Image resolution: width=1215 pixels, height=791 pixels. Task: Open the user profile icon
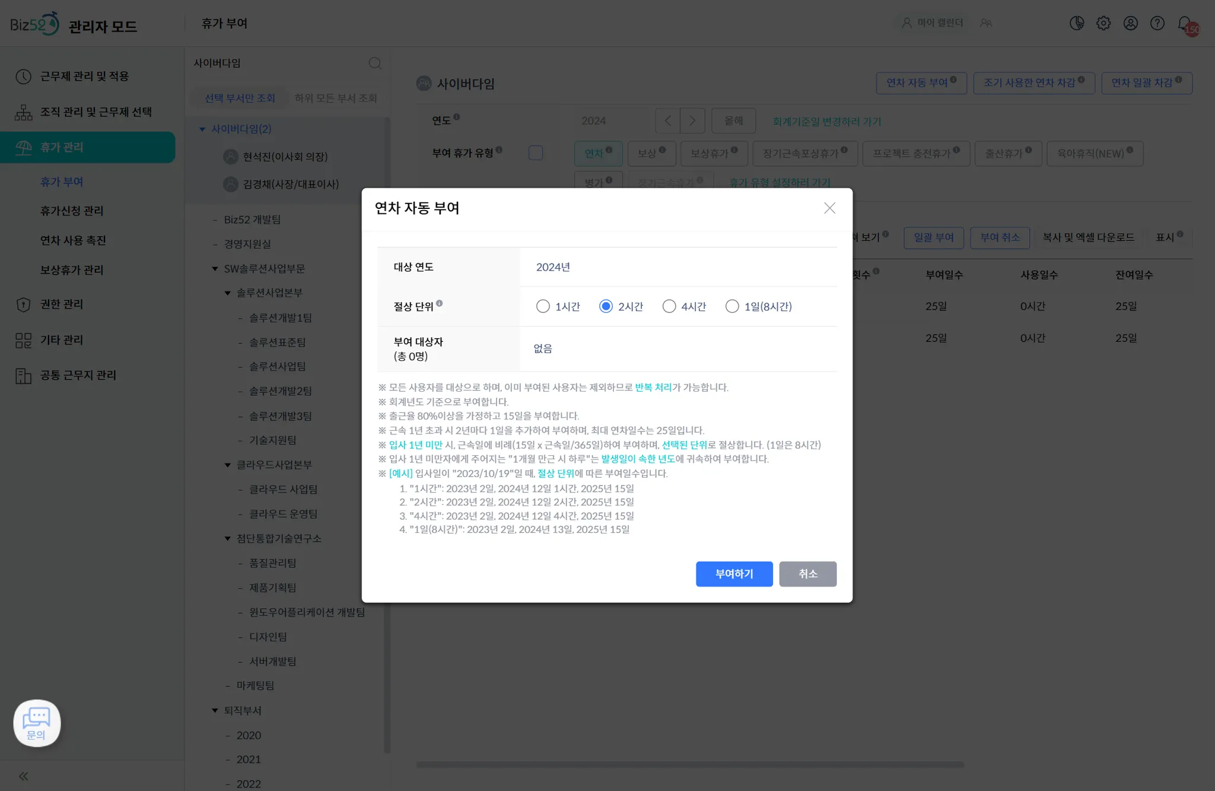click(1131, 23)
